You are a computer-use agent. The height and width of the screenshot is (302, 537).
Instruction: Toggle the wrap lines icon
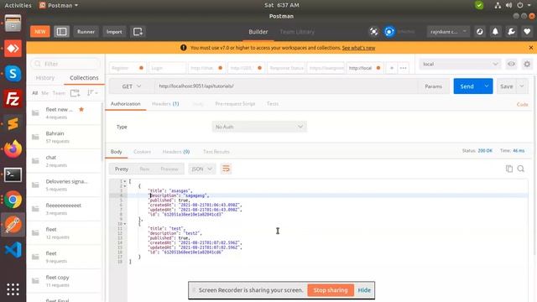click(226, 169)
